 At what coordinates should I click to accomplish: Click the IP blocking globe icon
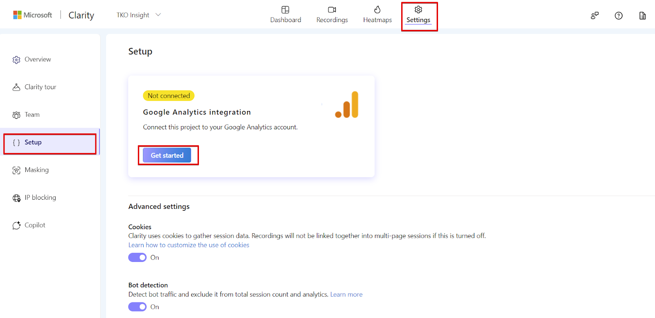pos(16,198)
